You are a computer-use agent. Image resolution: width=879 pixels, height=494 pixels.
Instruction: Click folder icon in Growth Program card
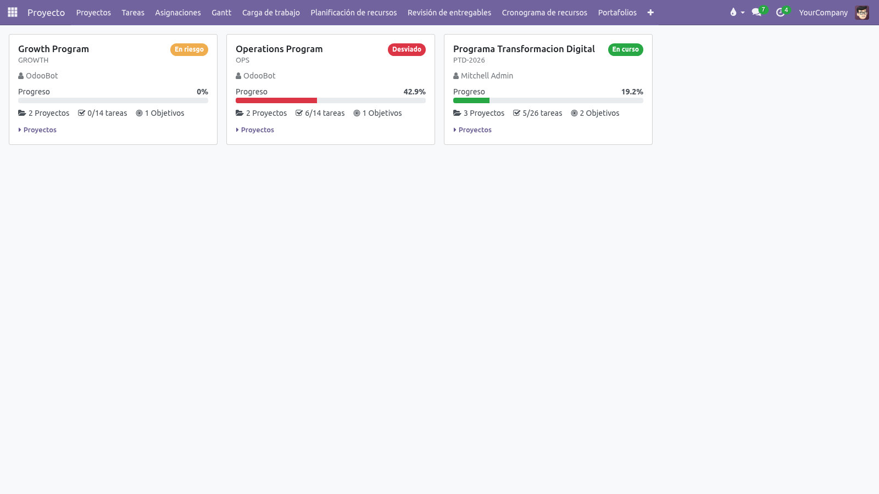tap(22, 113)
